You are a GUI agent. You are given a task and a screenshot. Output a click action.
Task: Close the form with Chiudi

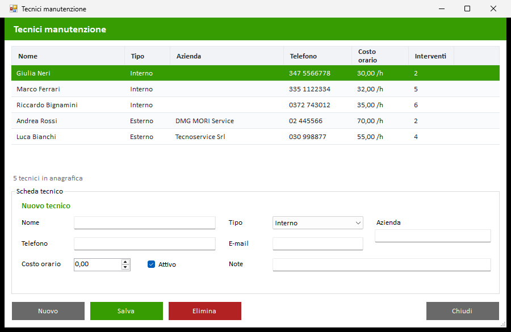pos(462,311)
